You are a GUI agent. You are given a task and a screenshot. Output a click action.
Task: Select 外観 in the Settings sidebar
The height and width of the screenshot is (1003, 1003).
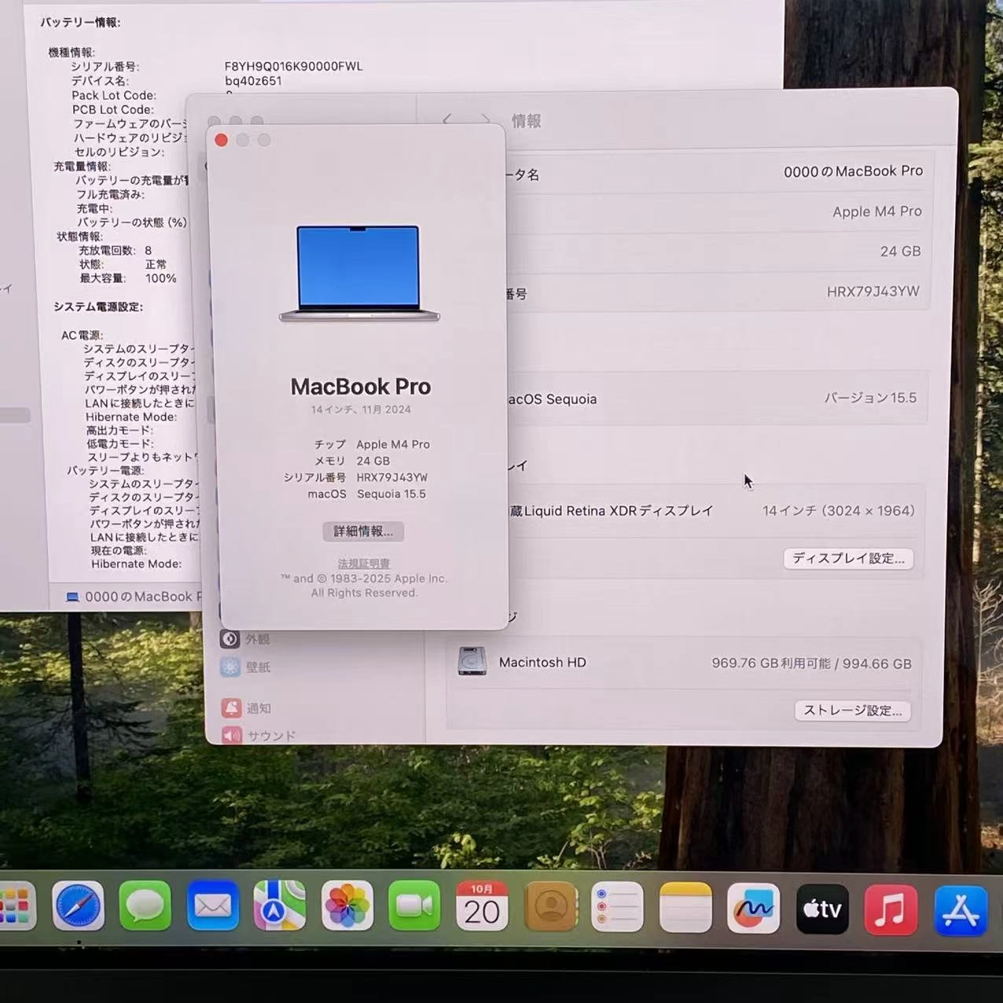click(x=247, y=639)
